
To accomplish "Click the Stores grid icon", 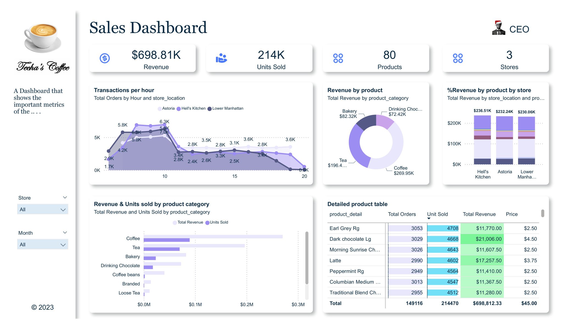I will 458,58.
